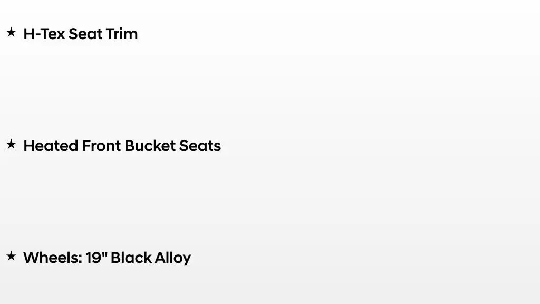Click the star icon beside H-Tex Seat Trim
The image size is (540, 304).
tap(11, 32)
